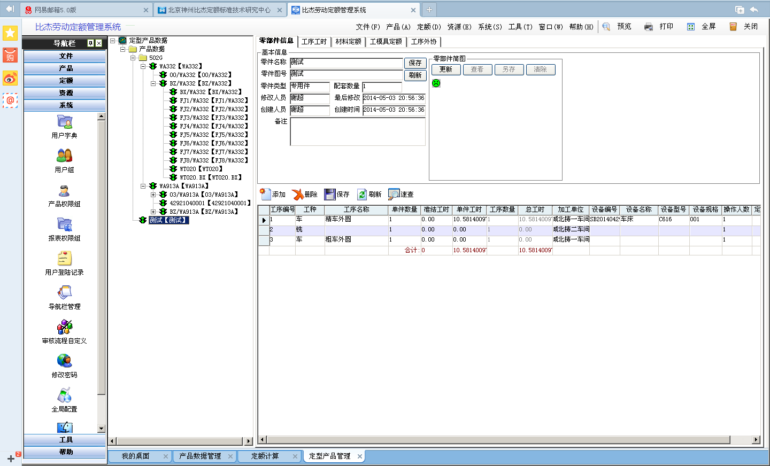Collapse the 产品数据 folder node
The image size is (770, 466).
pyautogui.click(x=123, y=49)
